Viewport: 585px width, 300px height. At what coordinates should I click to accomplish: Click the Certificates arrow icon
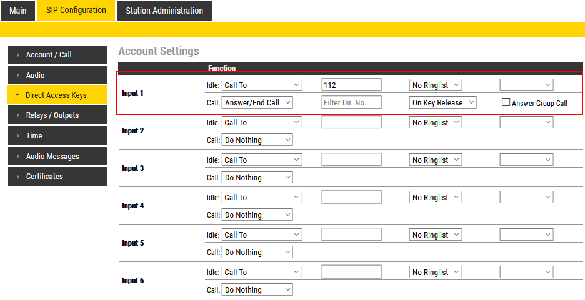pyautogui.click(x=18, y=177)
